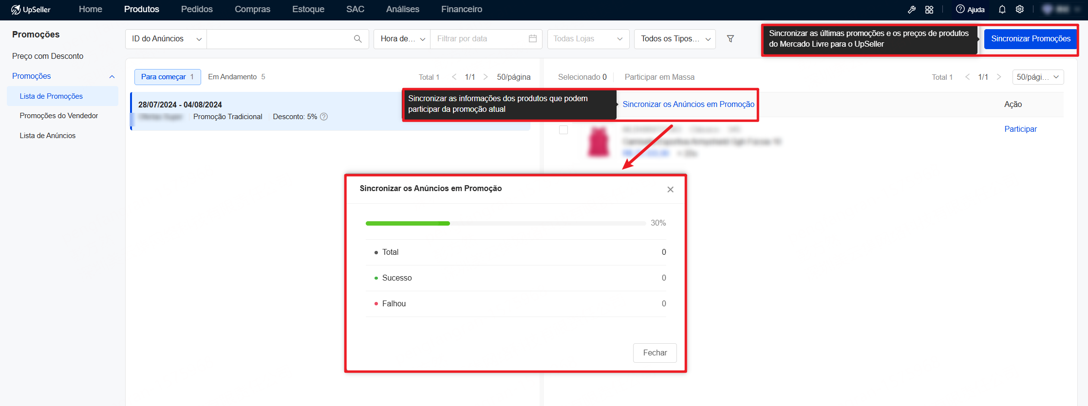1088x406 pixels.
Task: Click Sincronizar Promoções button
Action: click(1031, 39)
